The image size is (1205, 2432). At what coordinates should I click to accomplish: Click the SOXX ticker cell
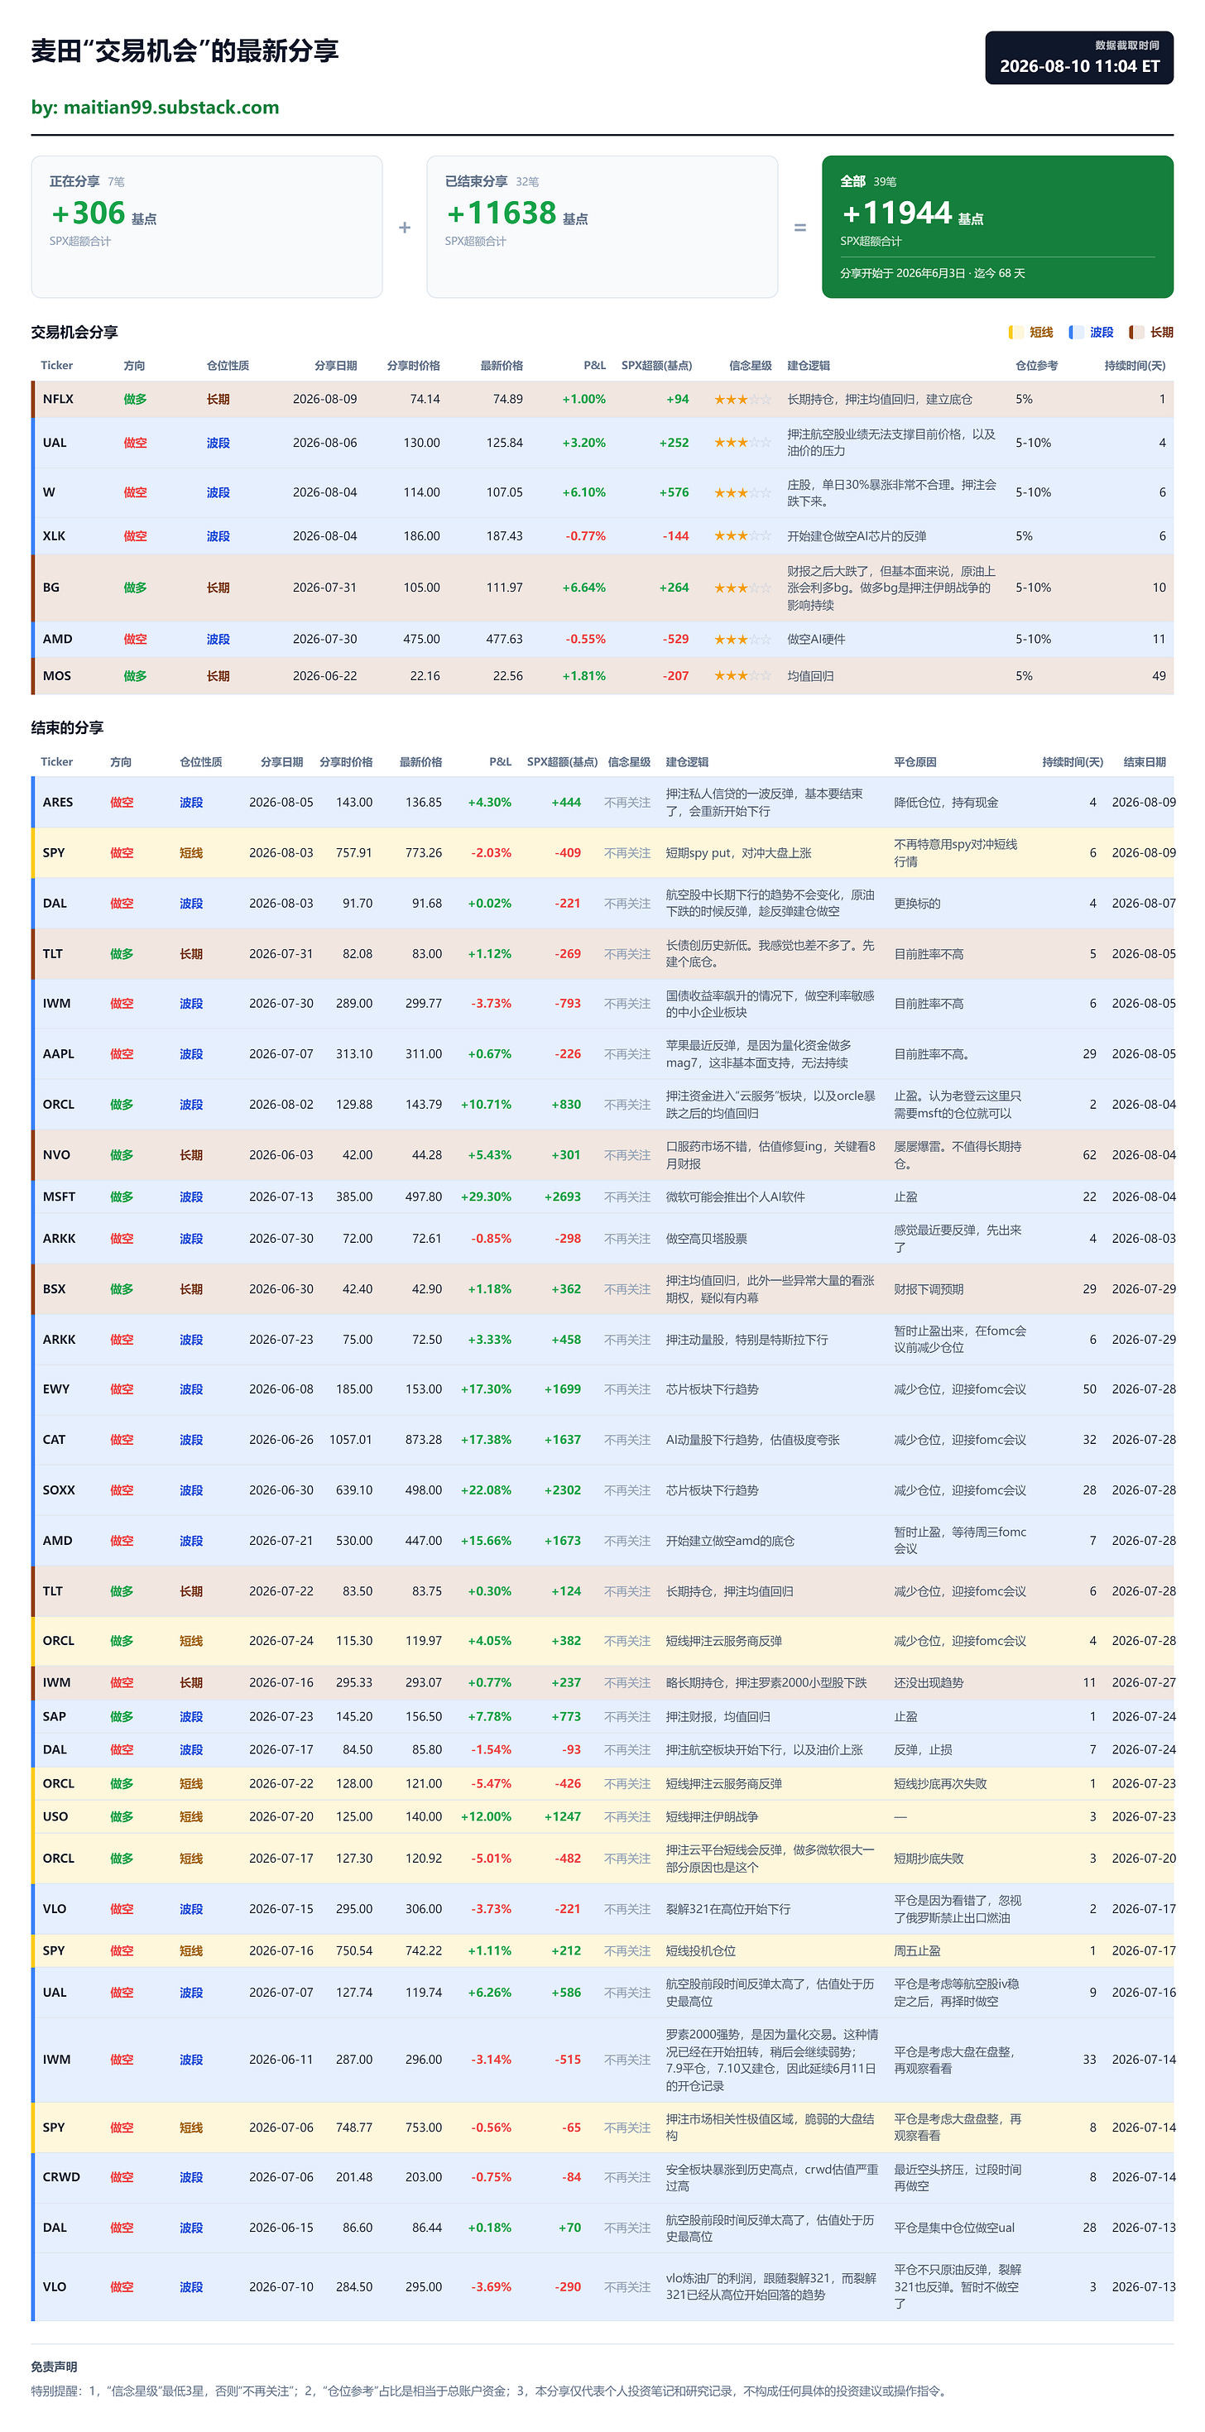(59, 1491)
